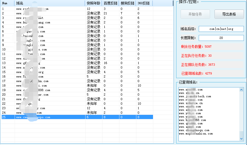The image size is (247, 145).
Task: Click the 域名后缀 input field
Action: click(221, 29)
